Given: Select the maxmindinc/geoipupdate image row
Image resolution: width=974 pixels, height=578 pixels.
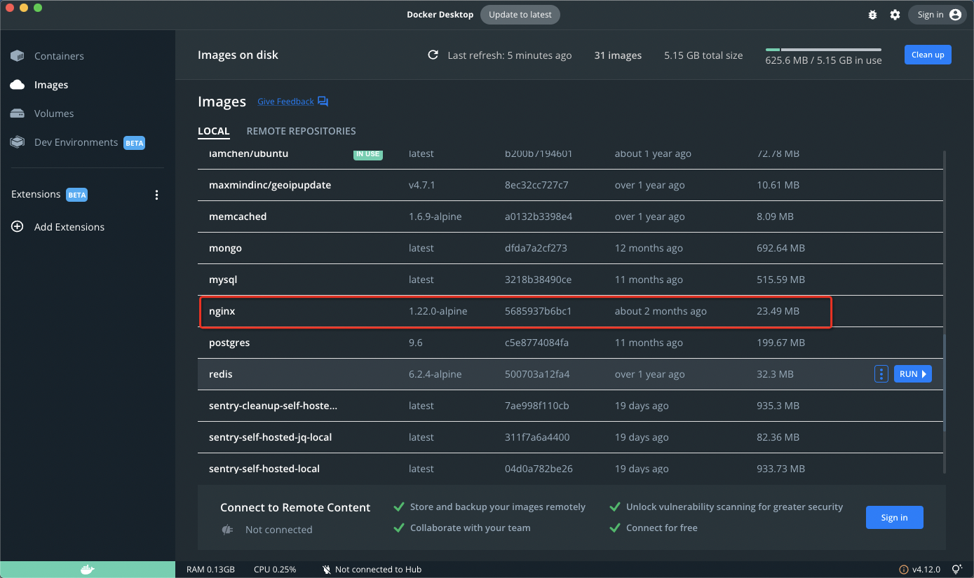Looking at the screenshot, I should [571, 185].
